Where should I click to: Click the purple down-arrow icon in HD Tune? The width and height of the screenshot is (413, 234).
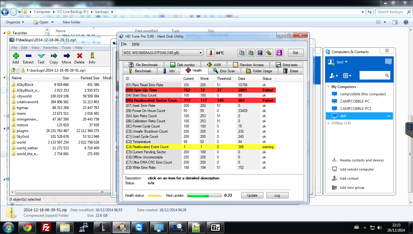[279, 53]
